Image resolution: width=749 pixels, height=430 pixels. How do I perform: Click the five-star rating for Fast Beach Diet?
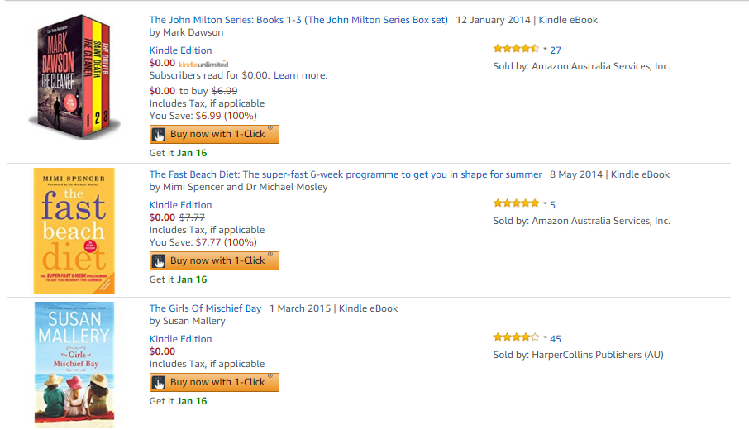(516, 203)
